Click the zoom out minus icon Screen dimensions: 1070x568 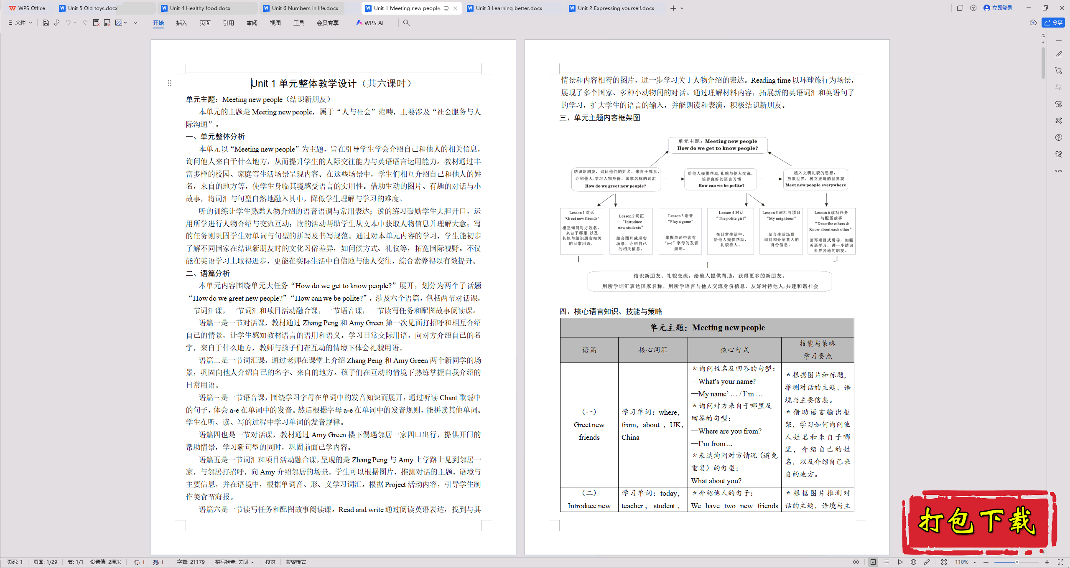[986, 562]
